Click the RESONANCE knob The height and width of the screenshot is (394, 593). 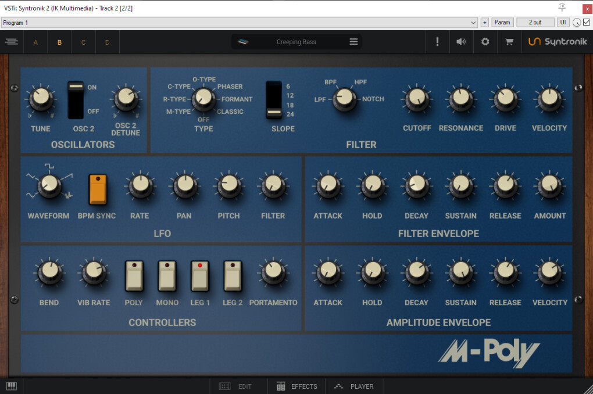(x=461, y=98)
